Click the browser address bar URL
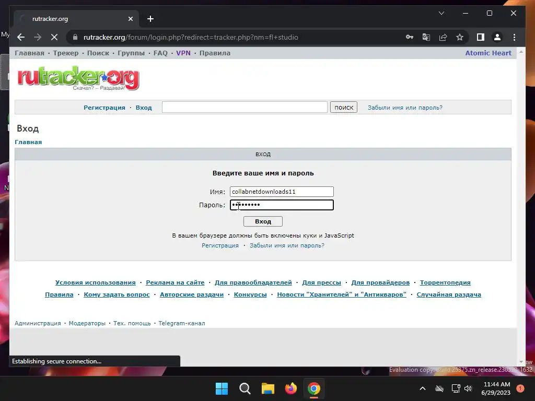The image size is (535, 401). point(191,37)
